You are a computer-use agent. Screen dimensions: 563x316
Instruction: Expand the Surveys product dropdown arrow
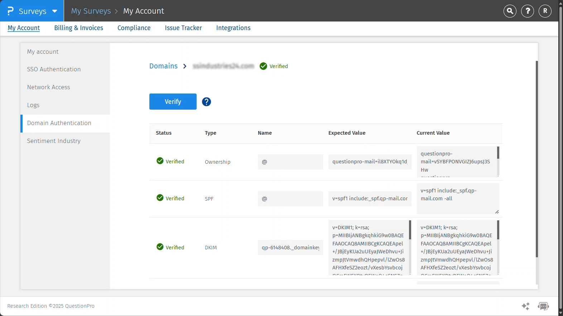click(55, 11)
